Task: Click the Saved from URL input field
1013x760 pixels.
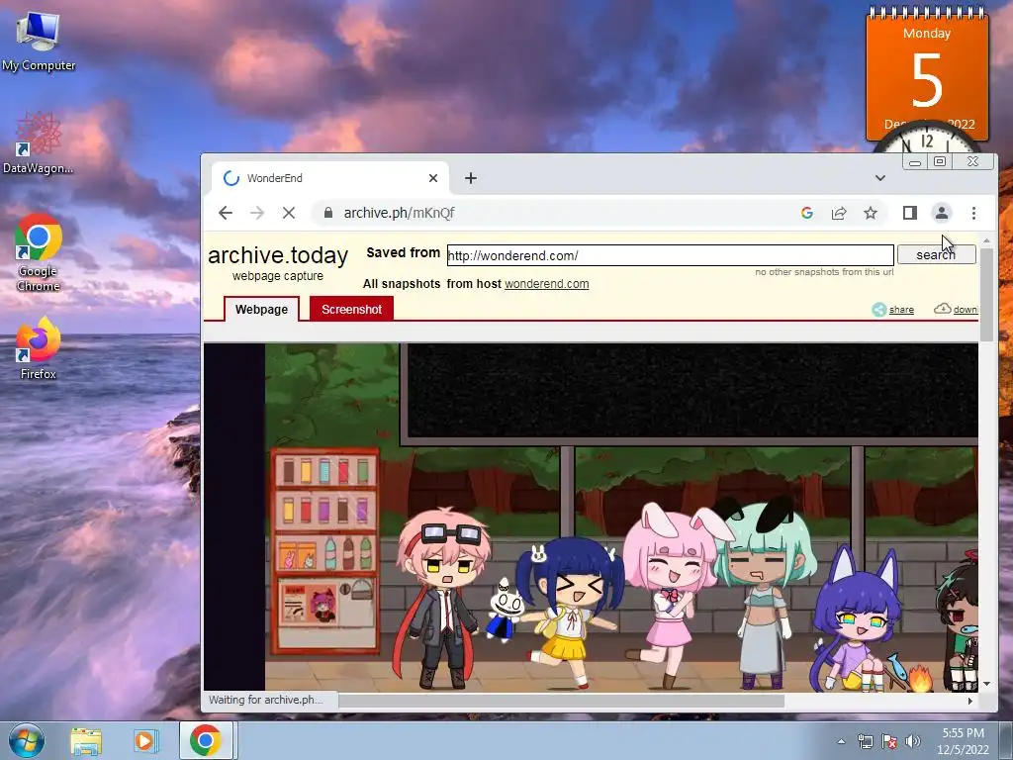Action: point(670,255)
